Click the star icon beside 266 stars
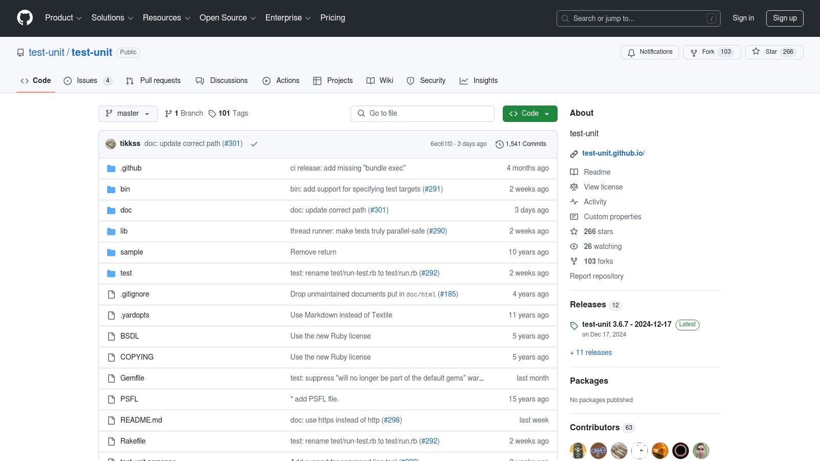Screen dimensions: 820x461 pyautogui.click(x=574, y=232)
